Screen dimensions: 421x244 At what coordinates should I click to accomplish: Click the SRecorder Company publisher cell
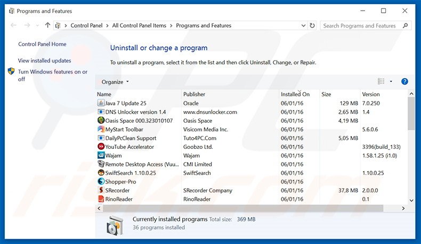(x=207, y=190)
